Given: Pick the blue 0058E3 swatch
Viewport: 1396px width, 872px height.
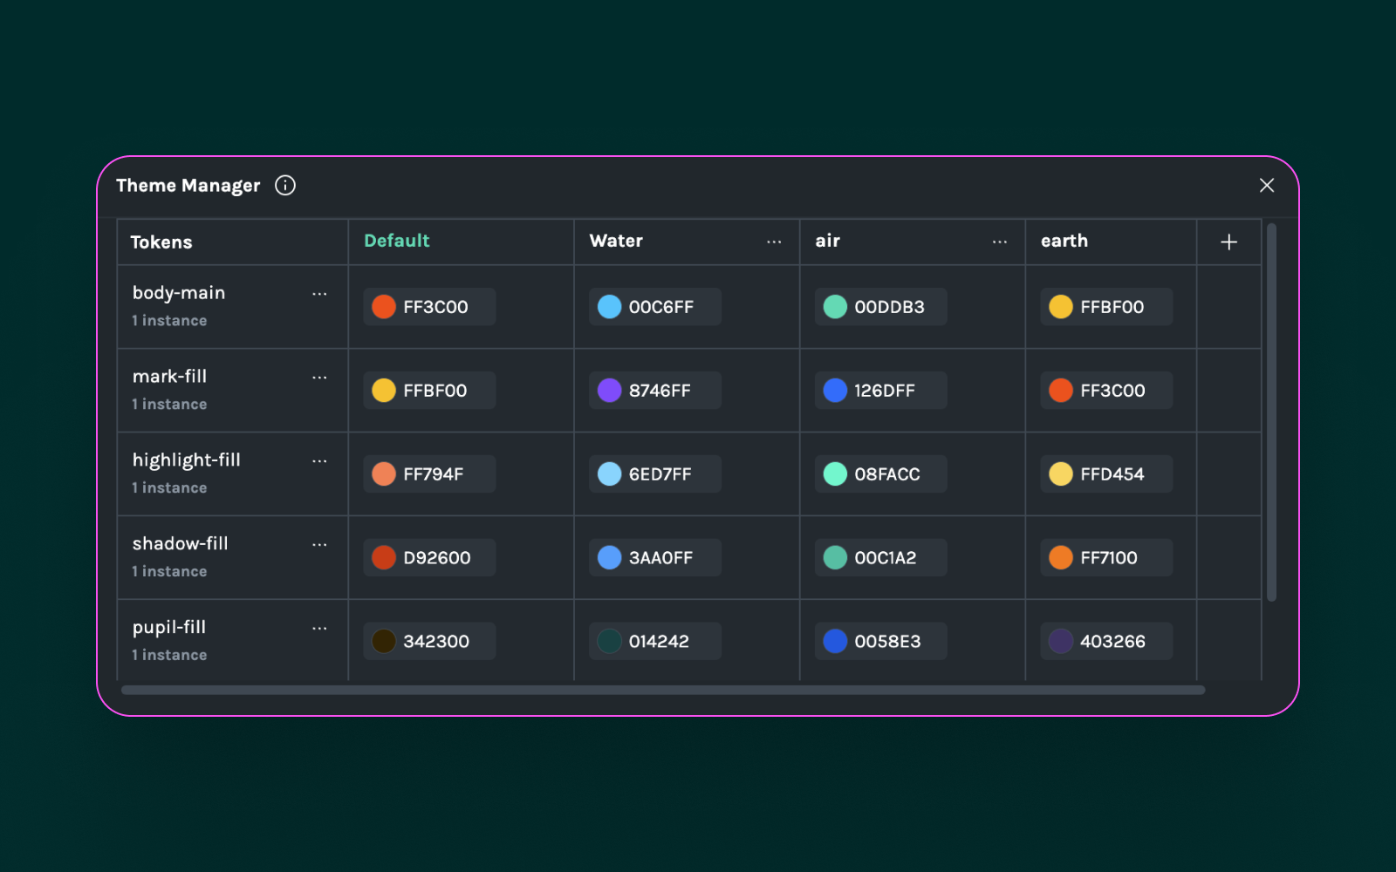Looking at the screenshot, I should (836, 642).
